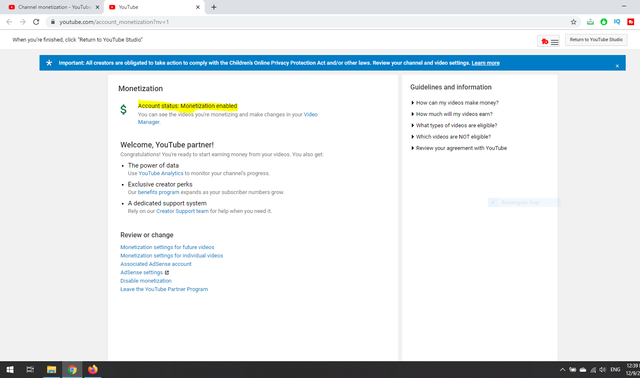This screenshot has width=640, height=378.
Task: Close the Channel monetization tab
Action: point(97,7)
